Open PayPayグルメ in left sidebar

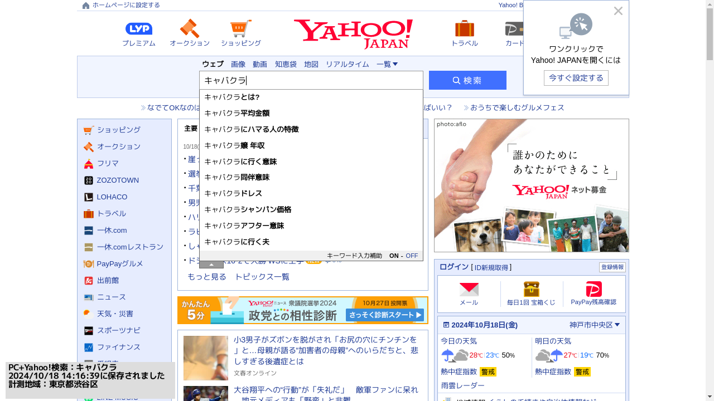pos(120,263)
